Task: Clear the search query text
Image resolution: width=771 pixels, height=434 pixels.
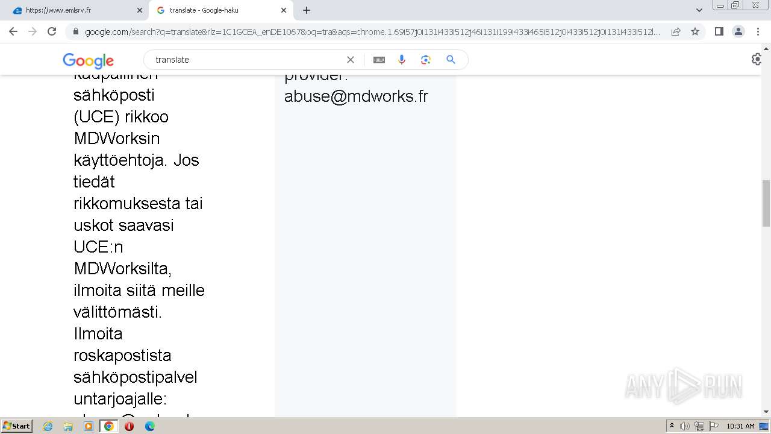Action: coord(351,60)
